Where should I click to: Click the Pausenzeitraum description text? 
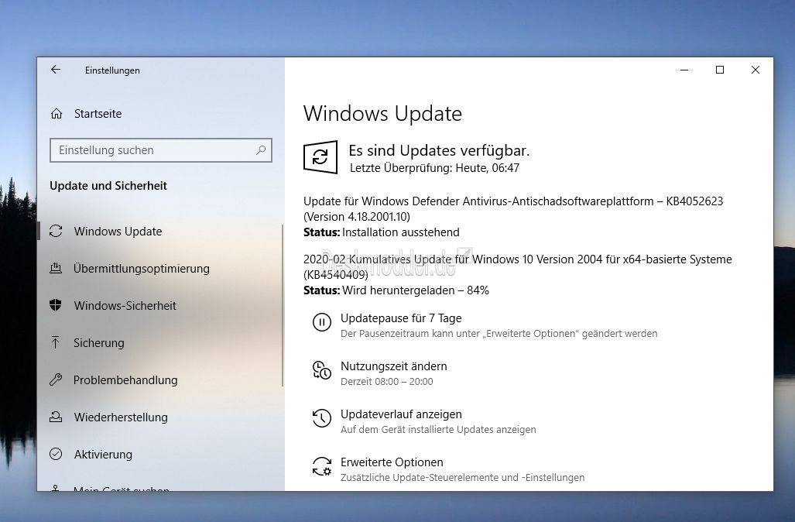click(x=499, y=333)
